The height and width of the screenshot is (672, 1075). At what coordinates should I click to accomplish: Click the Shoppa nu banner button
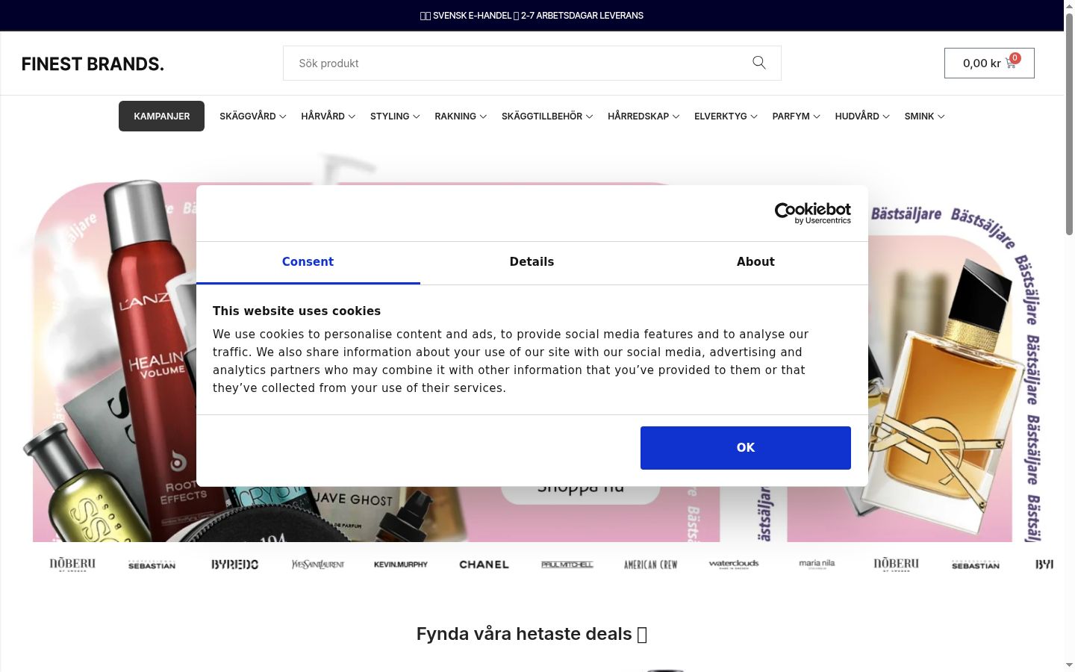580,494
